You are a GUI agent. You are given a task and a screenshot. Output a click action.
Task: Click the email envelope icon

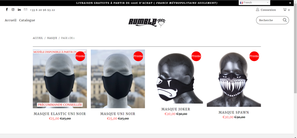(x=26, y=10)
